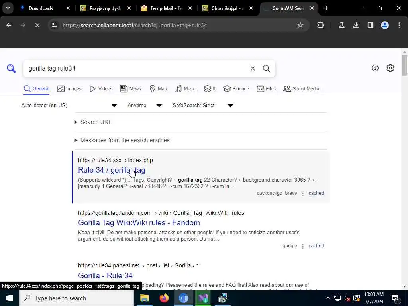This screenshot has height=306, width=408.
Task: Close the Downloads tab
Action: pyautogui.click(x=68, y=8)
